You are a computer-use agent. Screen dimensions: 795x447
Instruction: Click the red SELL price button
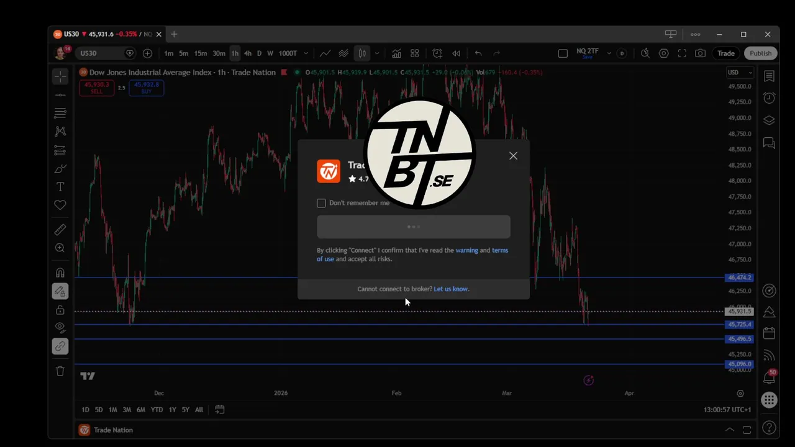click(x=96, y=88)
